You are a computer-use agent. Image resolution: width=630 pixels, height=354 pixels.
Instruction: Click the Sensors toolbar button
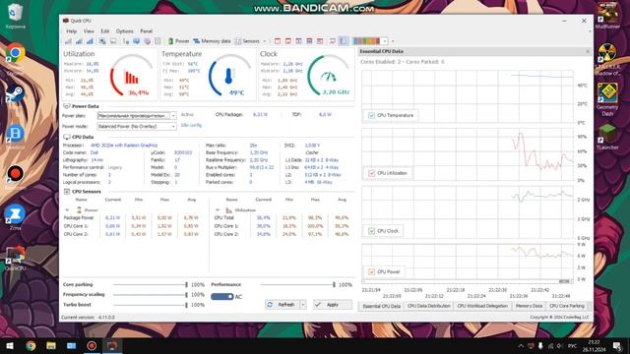(x=247, y=41)
